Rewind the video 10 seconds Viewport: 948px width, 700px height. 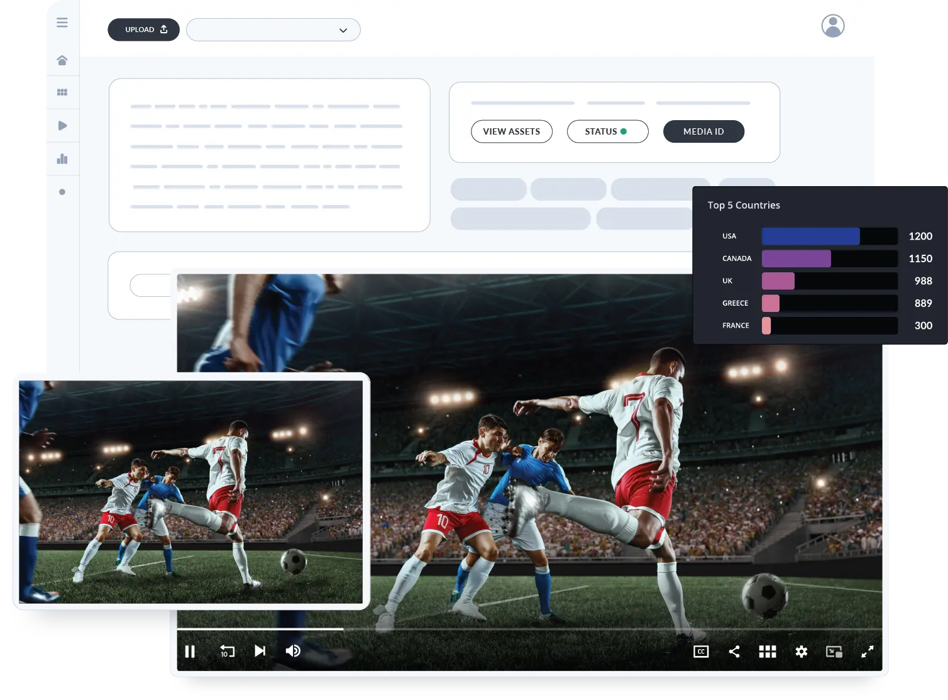(227, 652)
